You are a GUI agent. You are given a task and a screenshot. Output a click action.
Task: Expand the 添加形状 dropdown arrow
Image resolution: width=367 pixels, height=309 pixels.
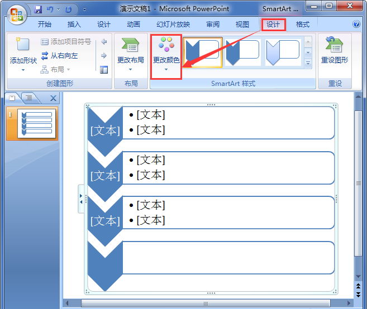pyautogui.click(x=23, y=70)
